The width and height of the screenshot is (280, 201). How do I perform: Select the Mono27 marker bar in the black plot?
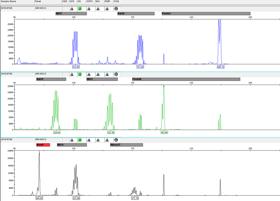[x=126, y=145]
